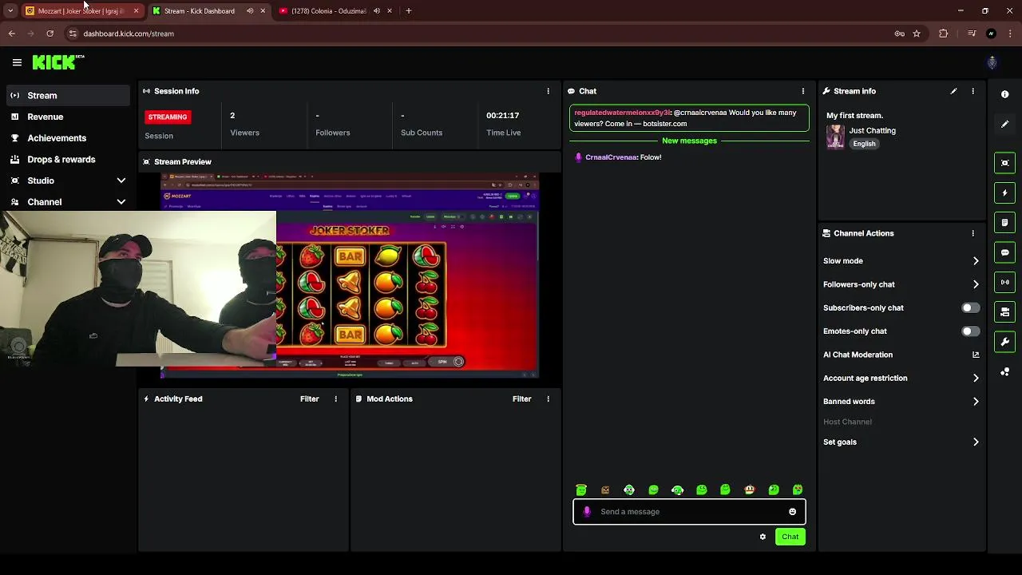
Task: Open a new browser tab
Action: pyautogui.click(x=409, y=11)
